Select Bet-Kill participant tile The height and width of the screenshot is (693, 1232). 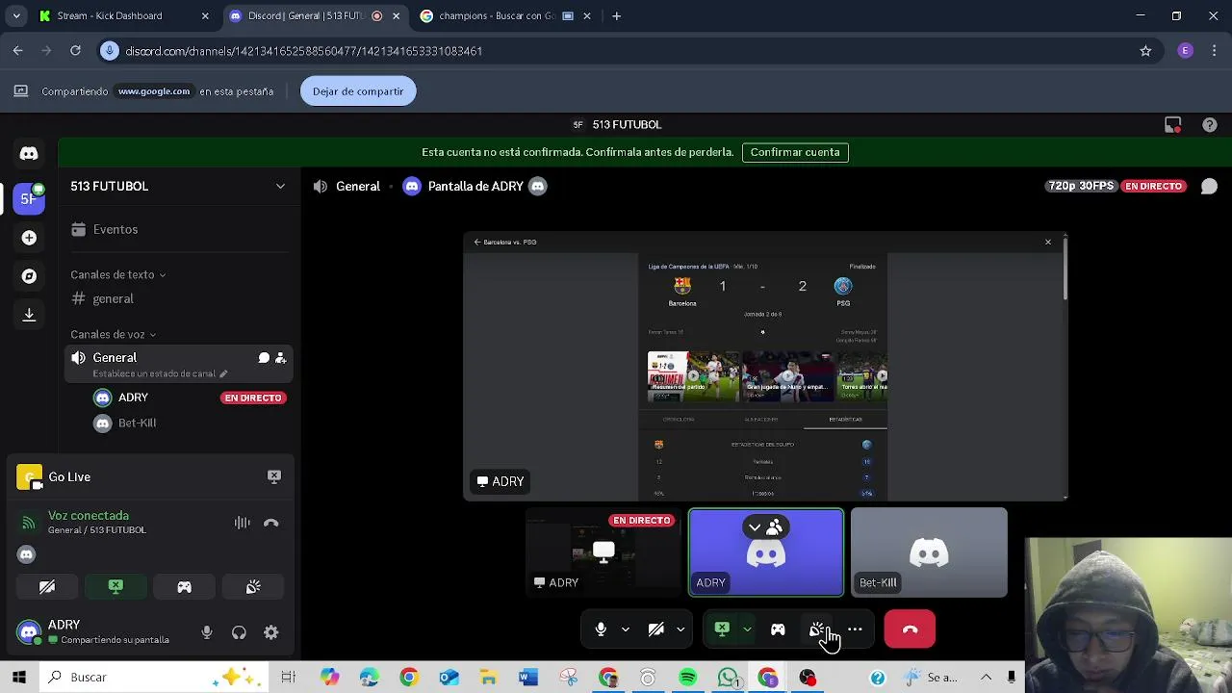click(x=929, y=552)
